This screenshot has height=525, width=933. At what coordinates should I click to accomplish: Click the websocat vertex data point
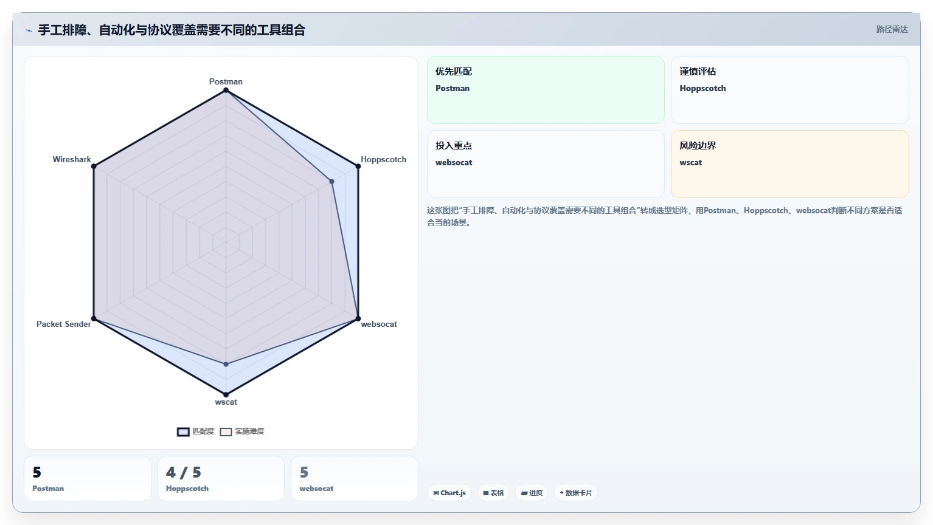click(358, 318)
